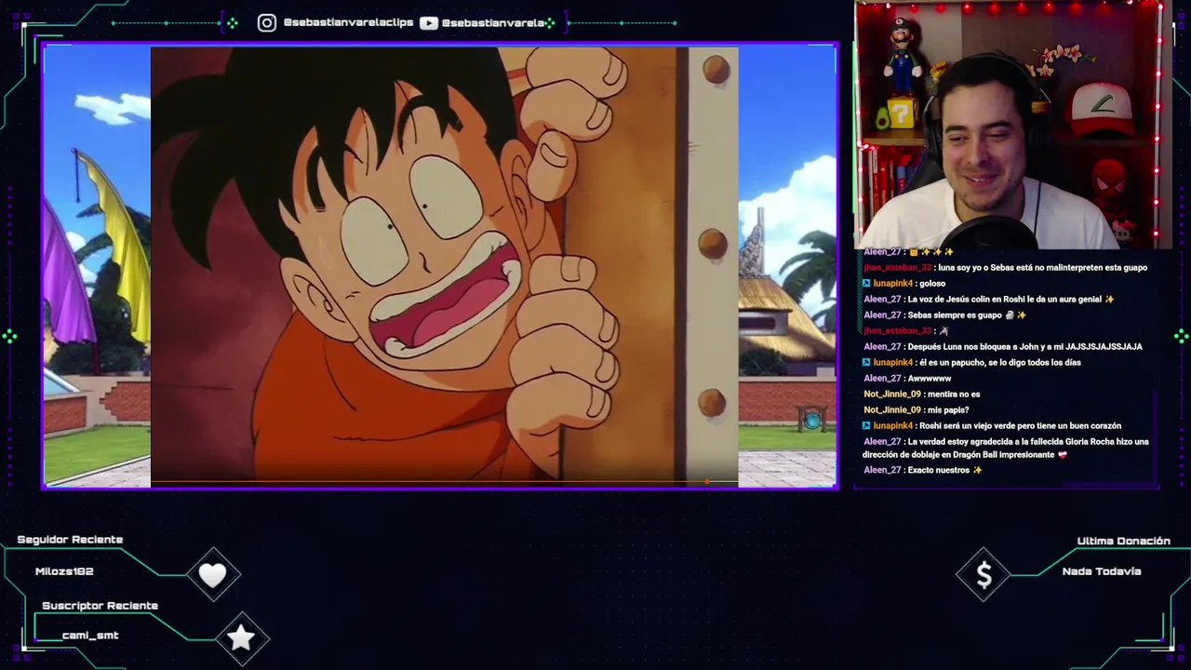Click username Not_Jinnie_09 in 'mentira no es' message

(892, 395)
